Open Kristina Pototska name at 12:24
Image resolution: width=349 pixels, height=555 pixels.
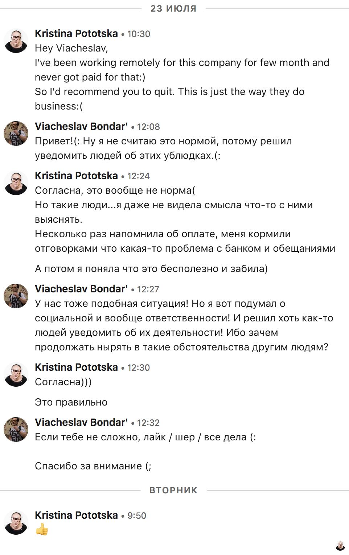coord(76,176)
